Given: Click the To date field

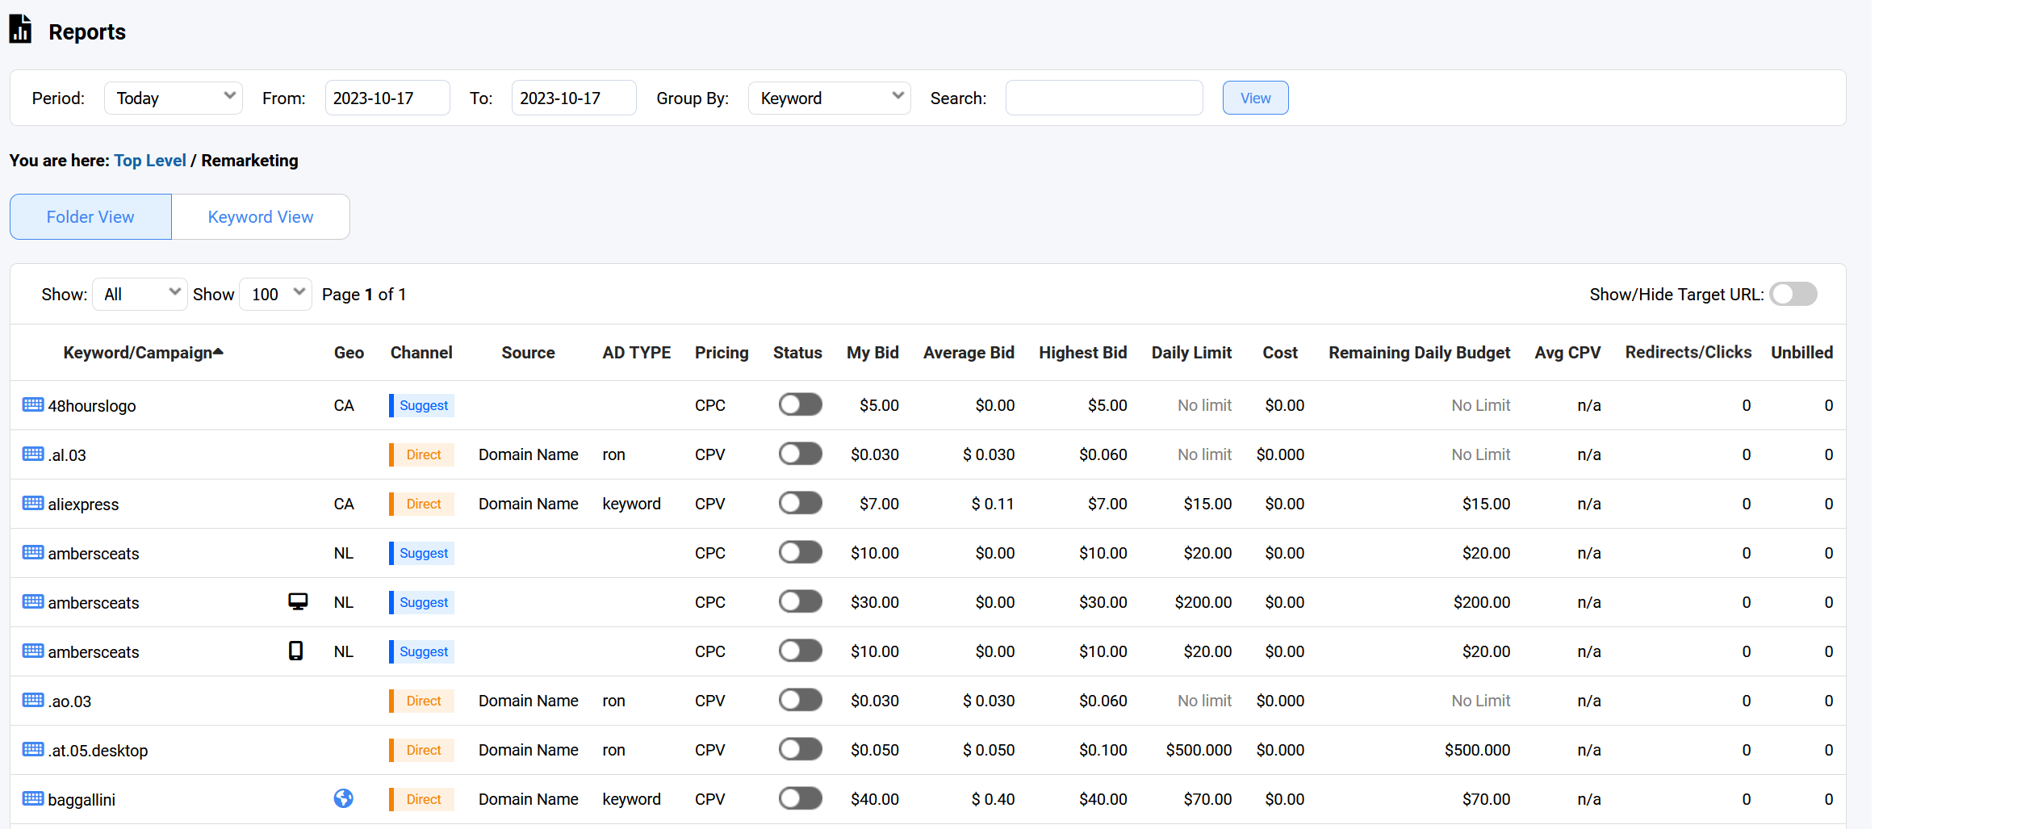Looking at the screenshot, I should click(574, 98).
